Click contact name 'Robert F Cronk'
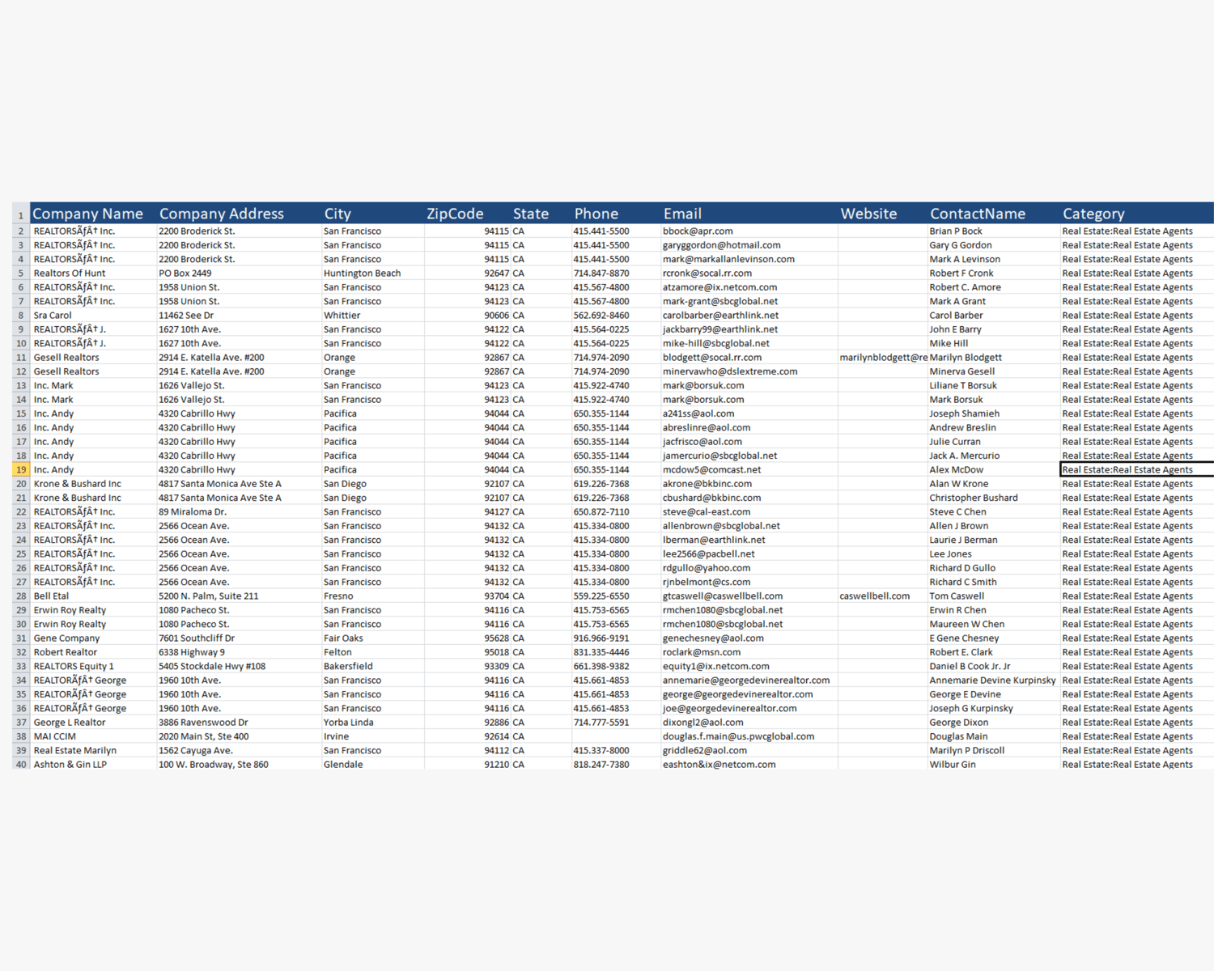The width and height of the screenshot is (1214, 971). (x=994, y=273)
